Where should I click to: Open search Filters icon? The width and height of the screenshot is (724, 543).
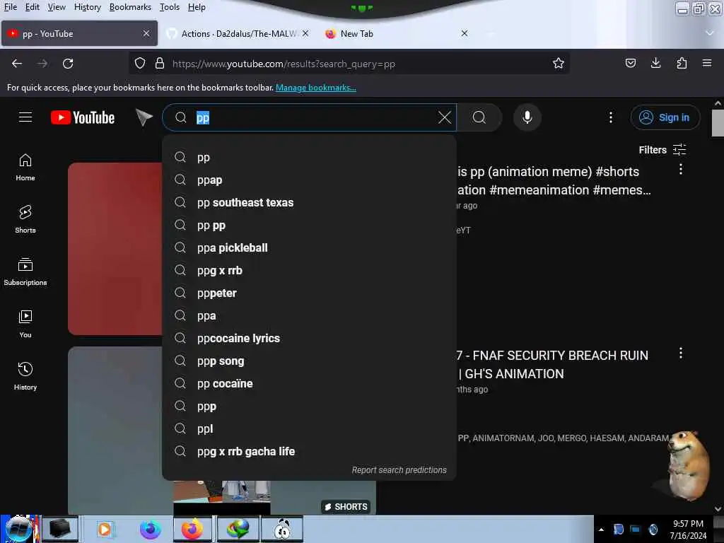[x=679, y=150]
